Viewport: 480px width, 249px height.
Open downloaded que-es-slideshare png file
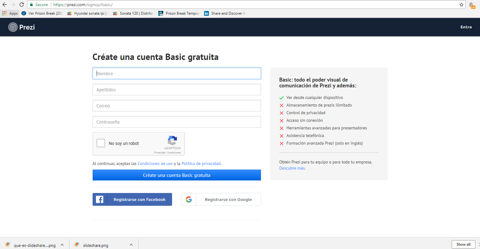tap(35, 245)
